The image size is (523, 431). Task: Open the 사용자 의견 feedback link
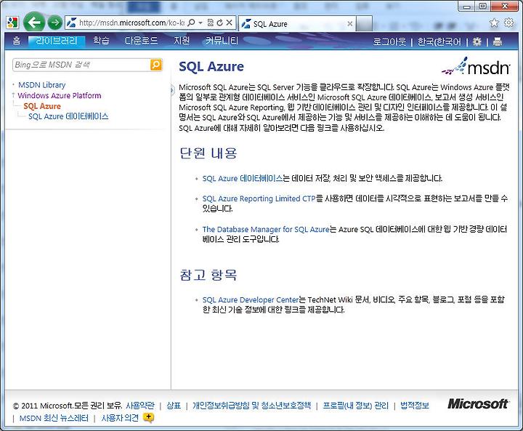tap(120, 418)
